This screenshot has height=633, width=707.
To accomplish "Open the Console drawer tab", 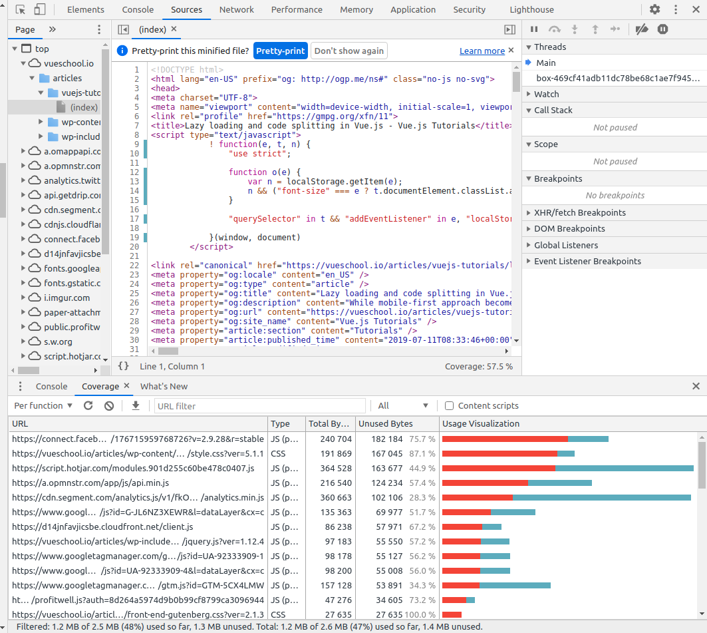I will [51, 386].
